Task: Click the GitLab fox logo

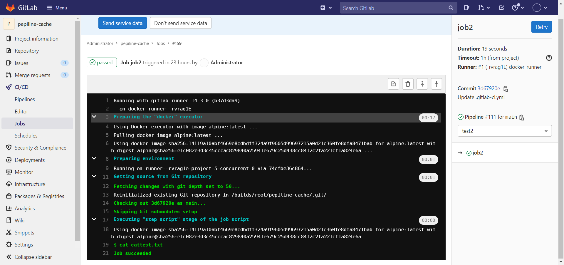Action: (x=10, y=8)
